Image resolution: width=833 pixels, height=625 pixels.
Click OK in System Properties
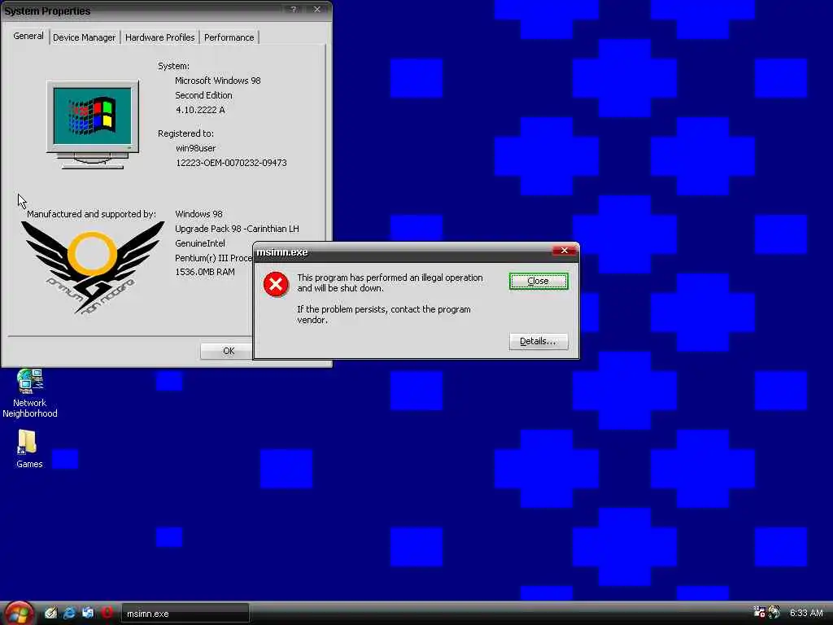[227, 351]
